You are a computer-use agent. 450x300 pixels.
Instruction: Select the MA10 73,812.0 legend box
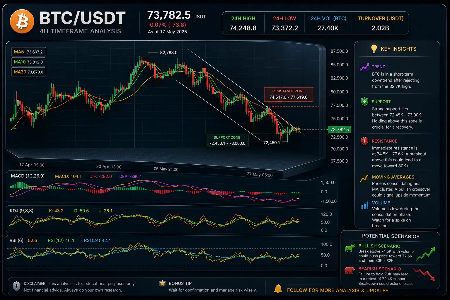click(28, 62)
